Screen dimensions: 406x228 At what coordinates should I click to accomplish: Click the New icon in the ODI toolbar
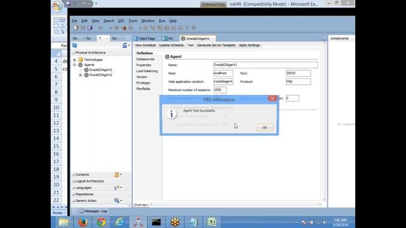coord(76,28)
